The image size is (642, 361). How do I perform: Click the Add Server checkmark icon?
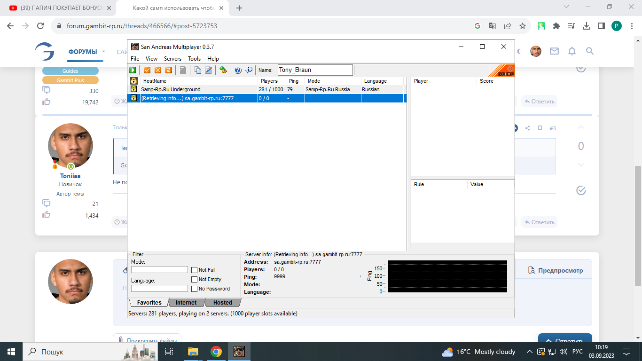coord(147,70)
